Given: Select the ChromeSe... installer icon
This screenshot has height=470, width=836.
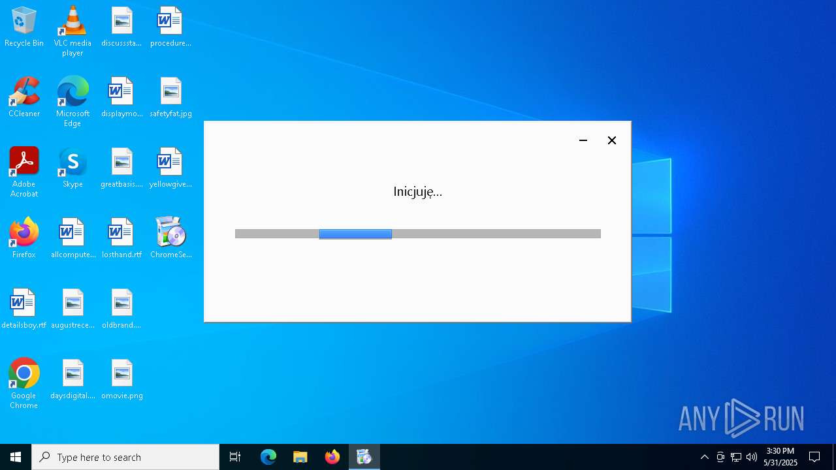Looking at the screenshot, I should (170, 239).
